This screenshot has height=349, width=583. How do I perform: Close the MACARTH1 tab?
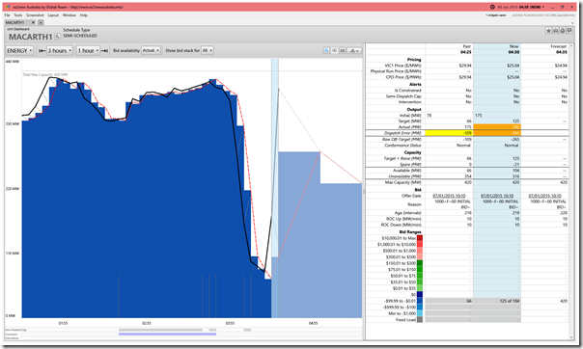click(x=33, y=22)
